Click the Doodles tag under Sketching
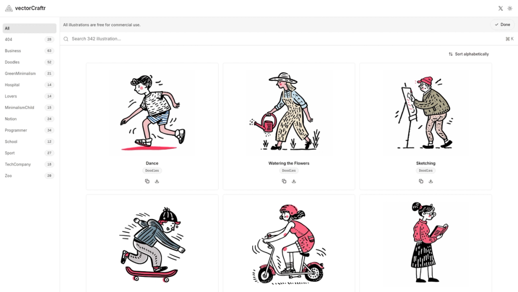This screenshot has width=518, height=292. (425, 171)
